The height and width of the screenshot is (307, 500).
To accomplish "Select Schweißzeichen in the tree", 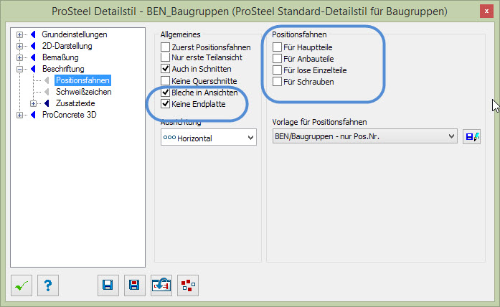I will click(83, 92).
